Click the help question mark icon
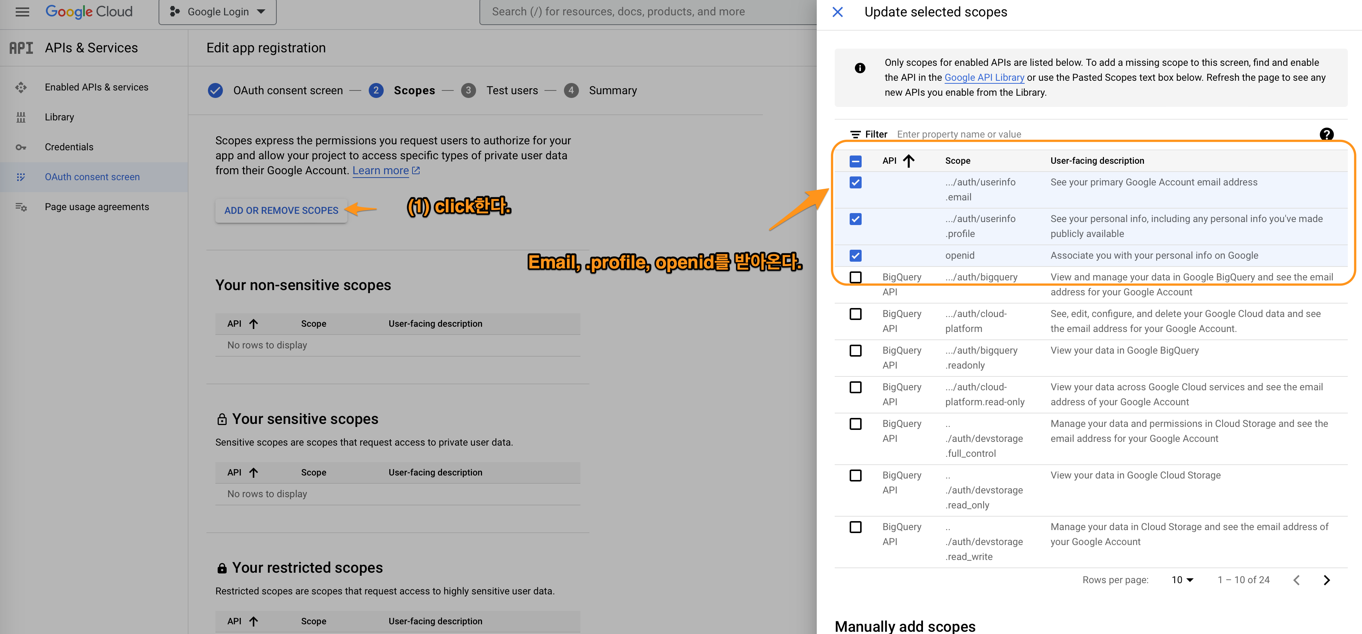Image resolution: width=1362 pixels, height=634 pixels. 1326,134
